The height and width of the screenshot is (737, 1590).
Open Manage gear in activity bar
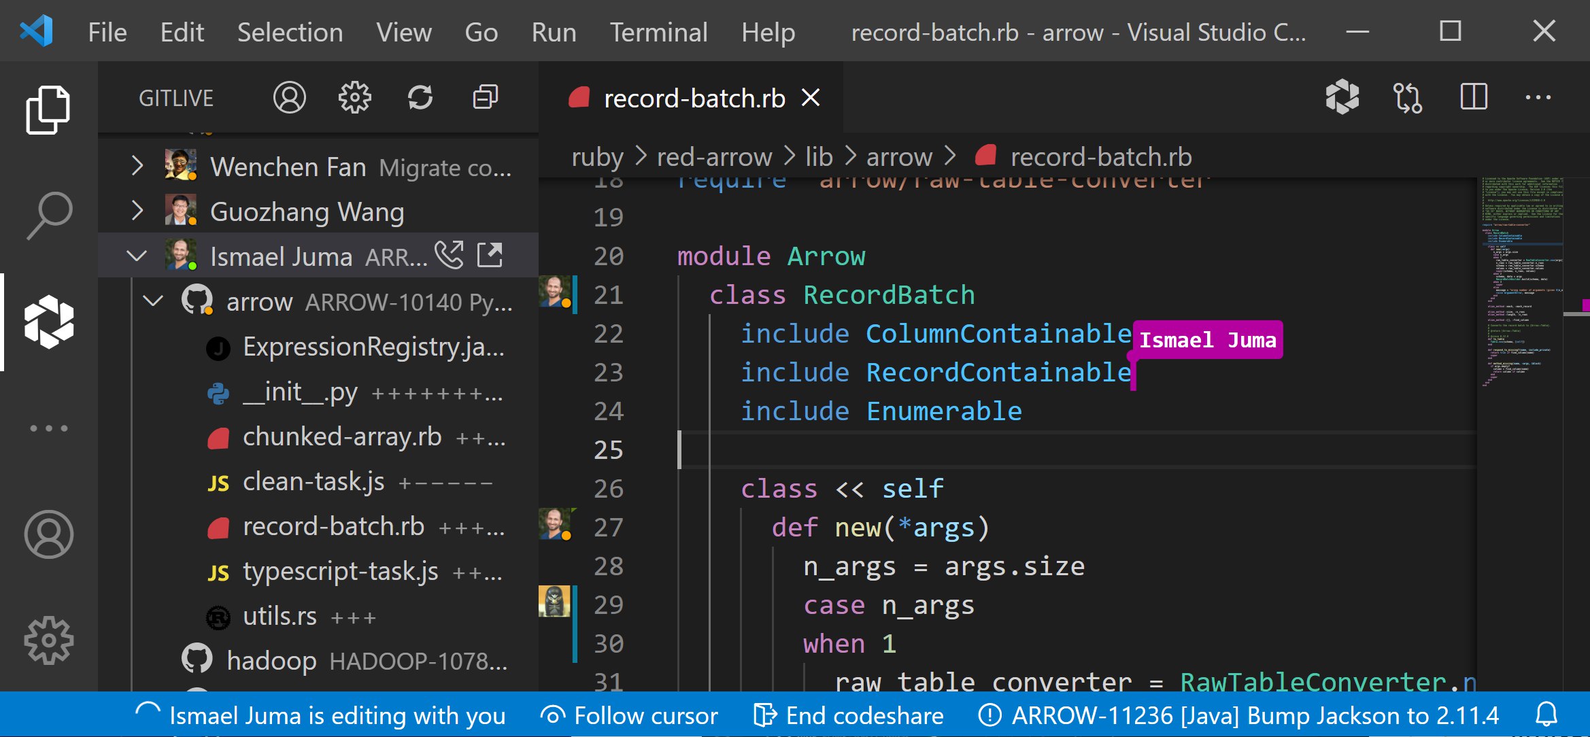[x=49, y=640]
